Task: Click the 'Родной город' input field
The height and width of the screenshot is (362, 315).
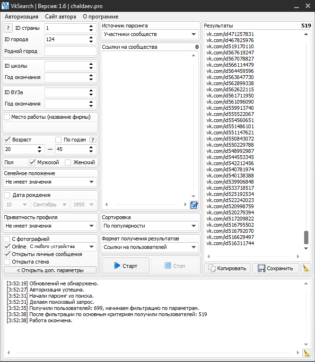Action: click(70, 51)
